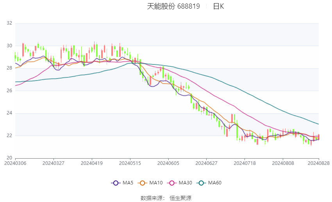Click the 数据来源 label
Image resolution: width=332 pixels, height=202 pixels.
pyautogui.click(x=152, y=198)
